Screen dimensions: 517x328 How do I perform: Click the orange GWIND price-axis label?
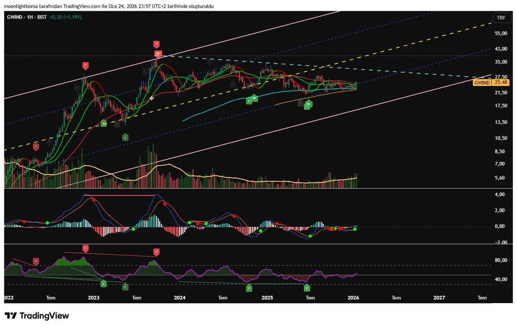(482, 83)
